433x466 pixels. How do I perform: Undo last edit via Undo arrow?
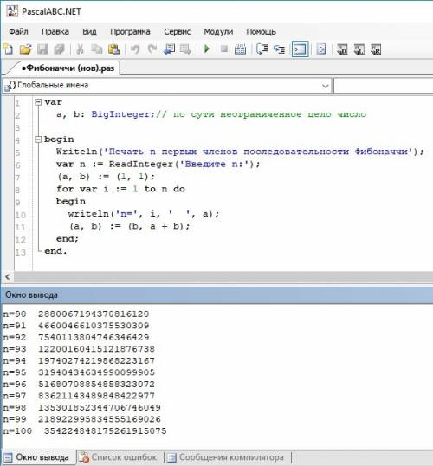click(x=135, y=49)
